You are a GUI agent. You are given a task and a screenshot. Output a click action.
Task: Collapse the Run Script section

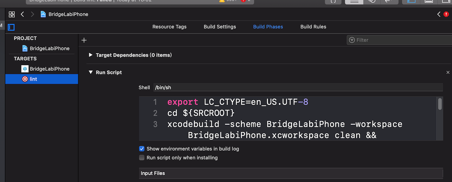click(90, 72)
